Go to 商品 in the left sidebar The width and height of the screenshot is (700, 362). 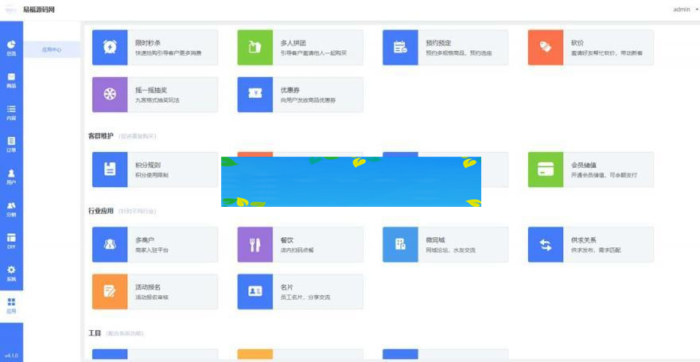11,80
